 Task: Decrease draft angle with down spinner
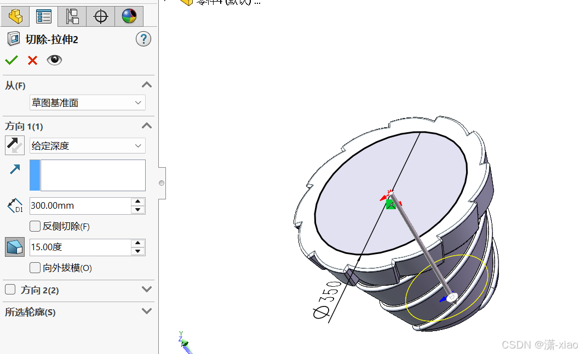pos(137,251)
